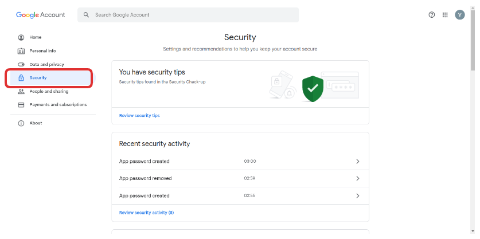The image size is (480, 239).
Task: Click the profile avatar with letter Y
Action: coord(459,15)
